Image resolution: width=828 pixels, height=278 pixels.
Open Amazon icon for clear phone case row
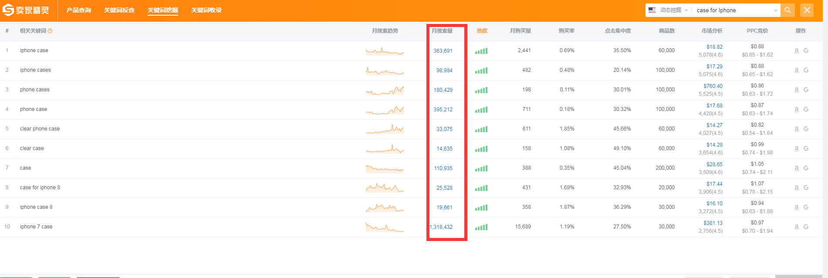pyautogui.click(x=797, y=129)
